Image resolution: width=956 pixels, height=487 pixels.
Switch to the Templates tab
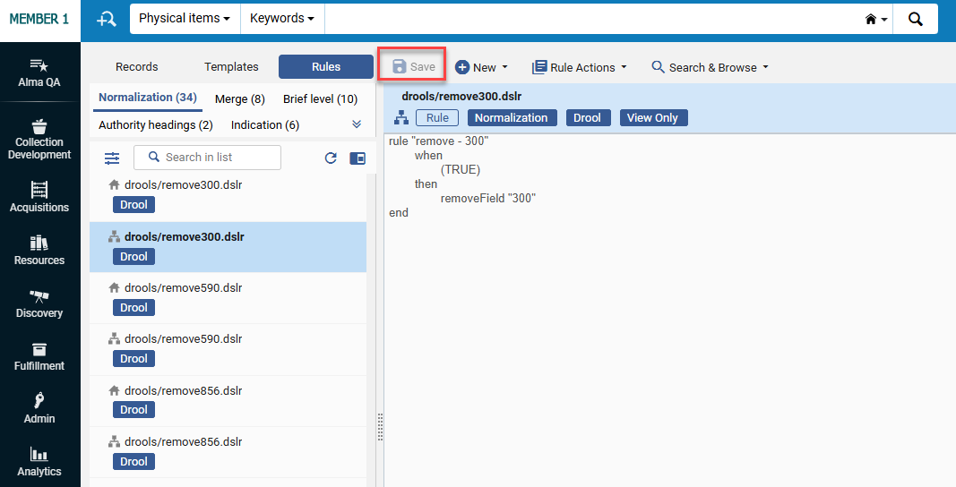click(231, 67)
